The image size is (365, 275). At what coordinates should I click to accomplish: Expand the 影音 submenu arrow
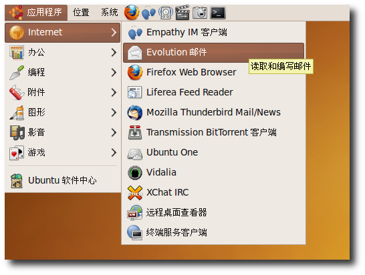point(114,133)
